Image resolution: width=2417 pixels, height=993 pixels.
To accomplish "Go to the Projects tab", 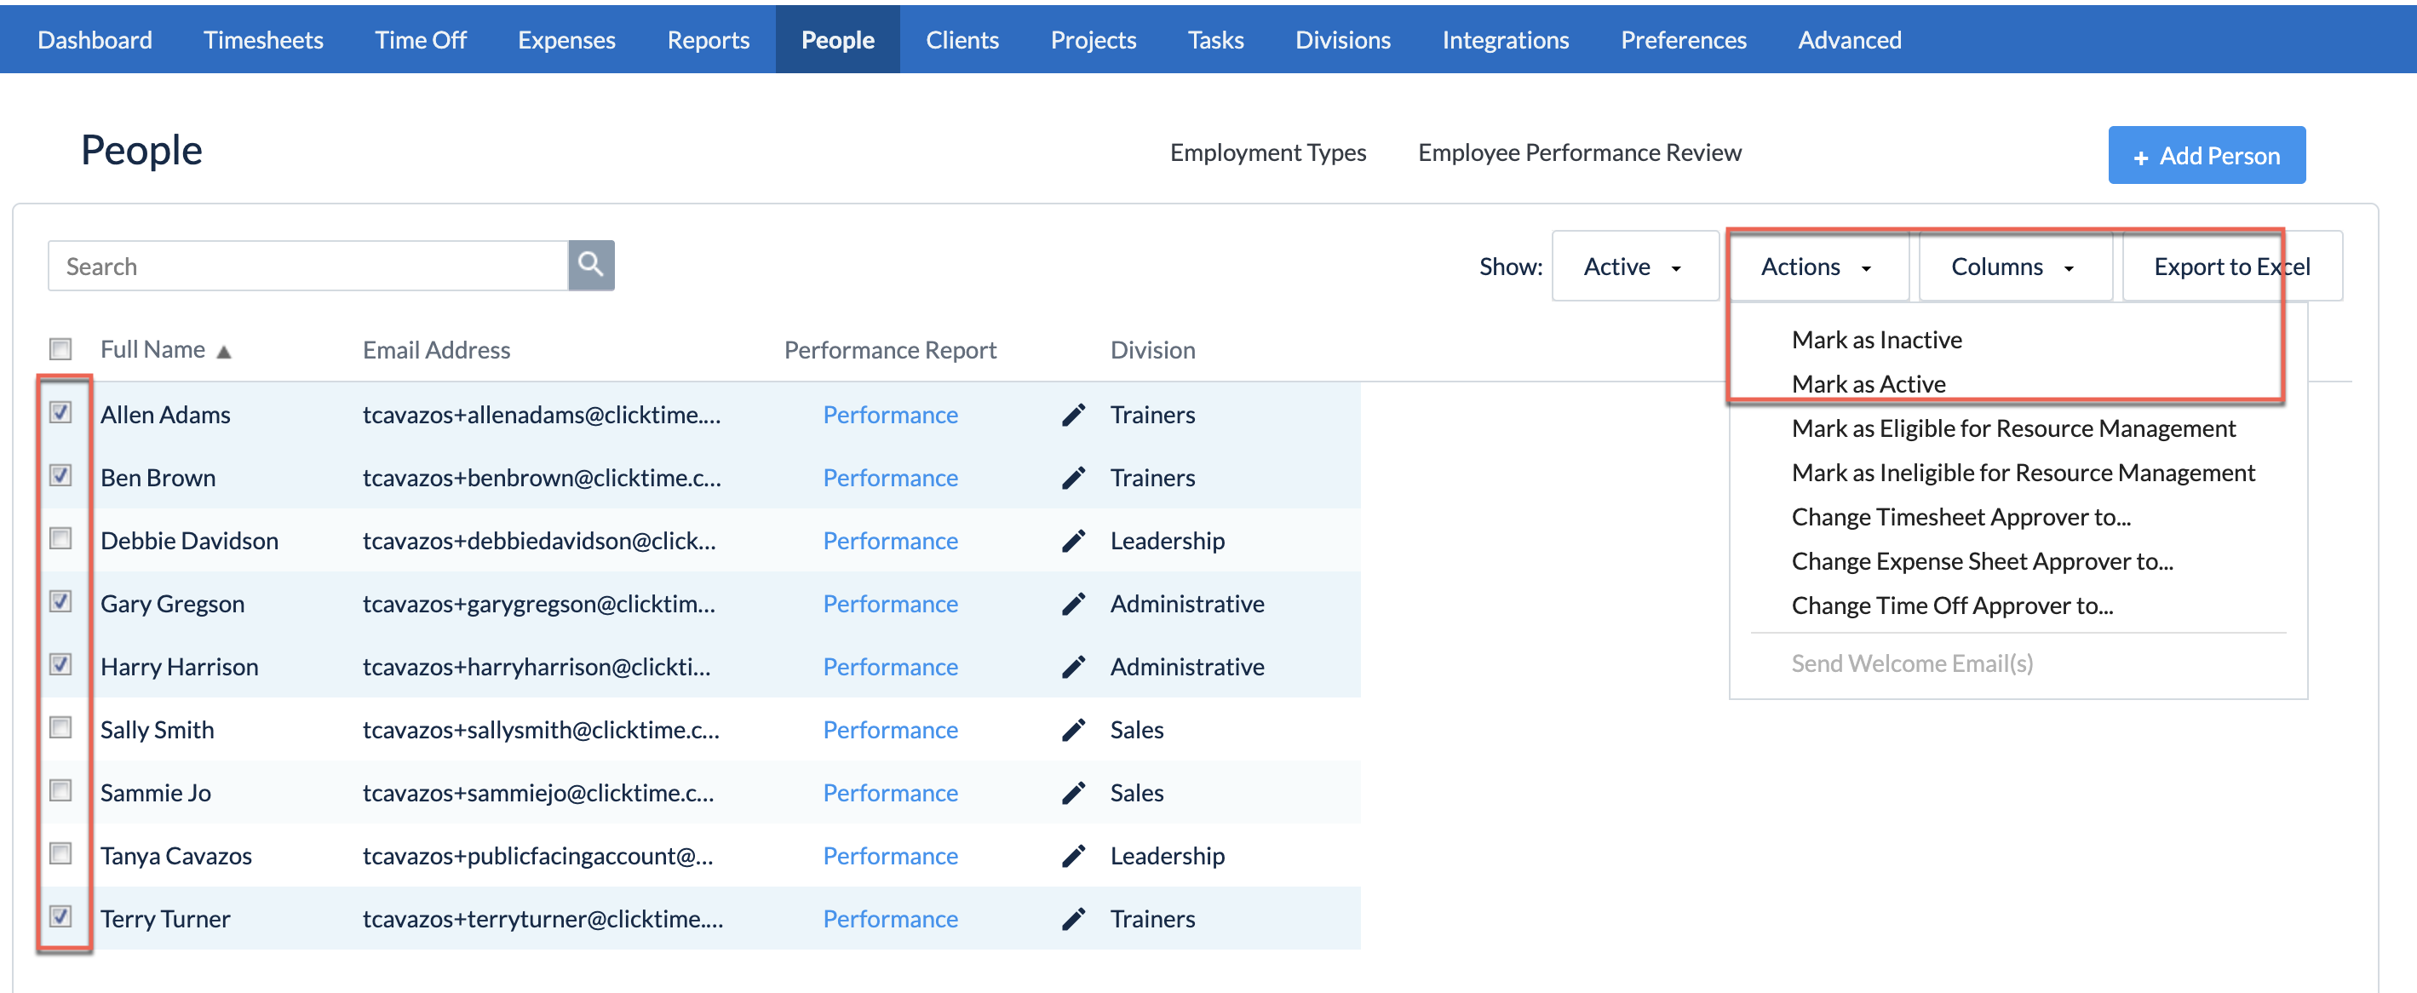I will 1093,39.
